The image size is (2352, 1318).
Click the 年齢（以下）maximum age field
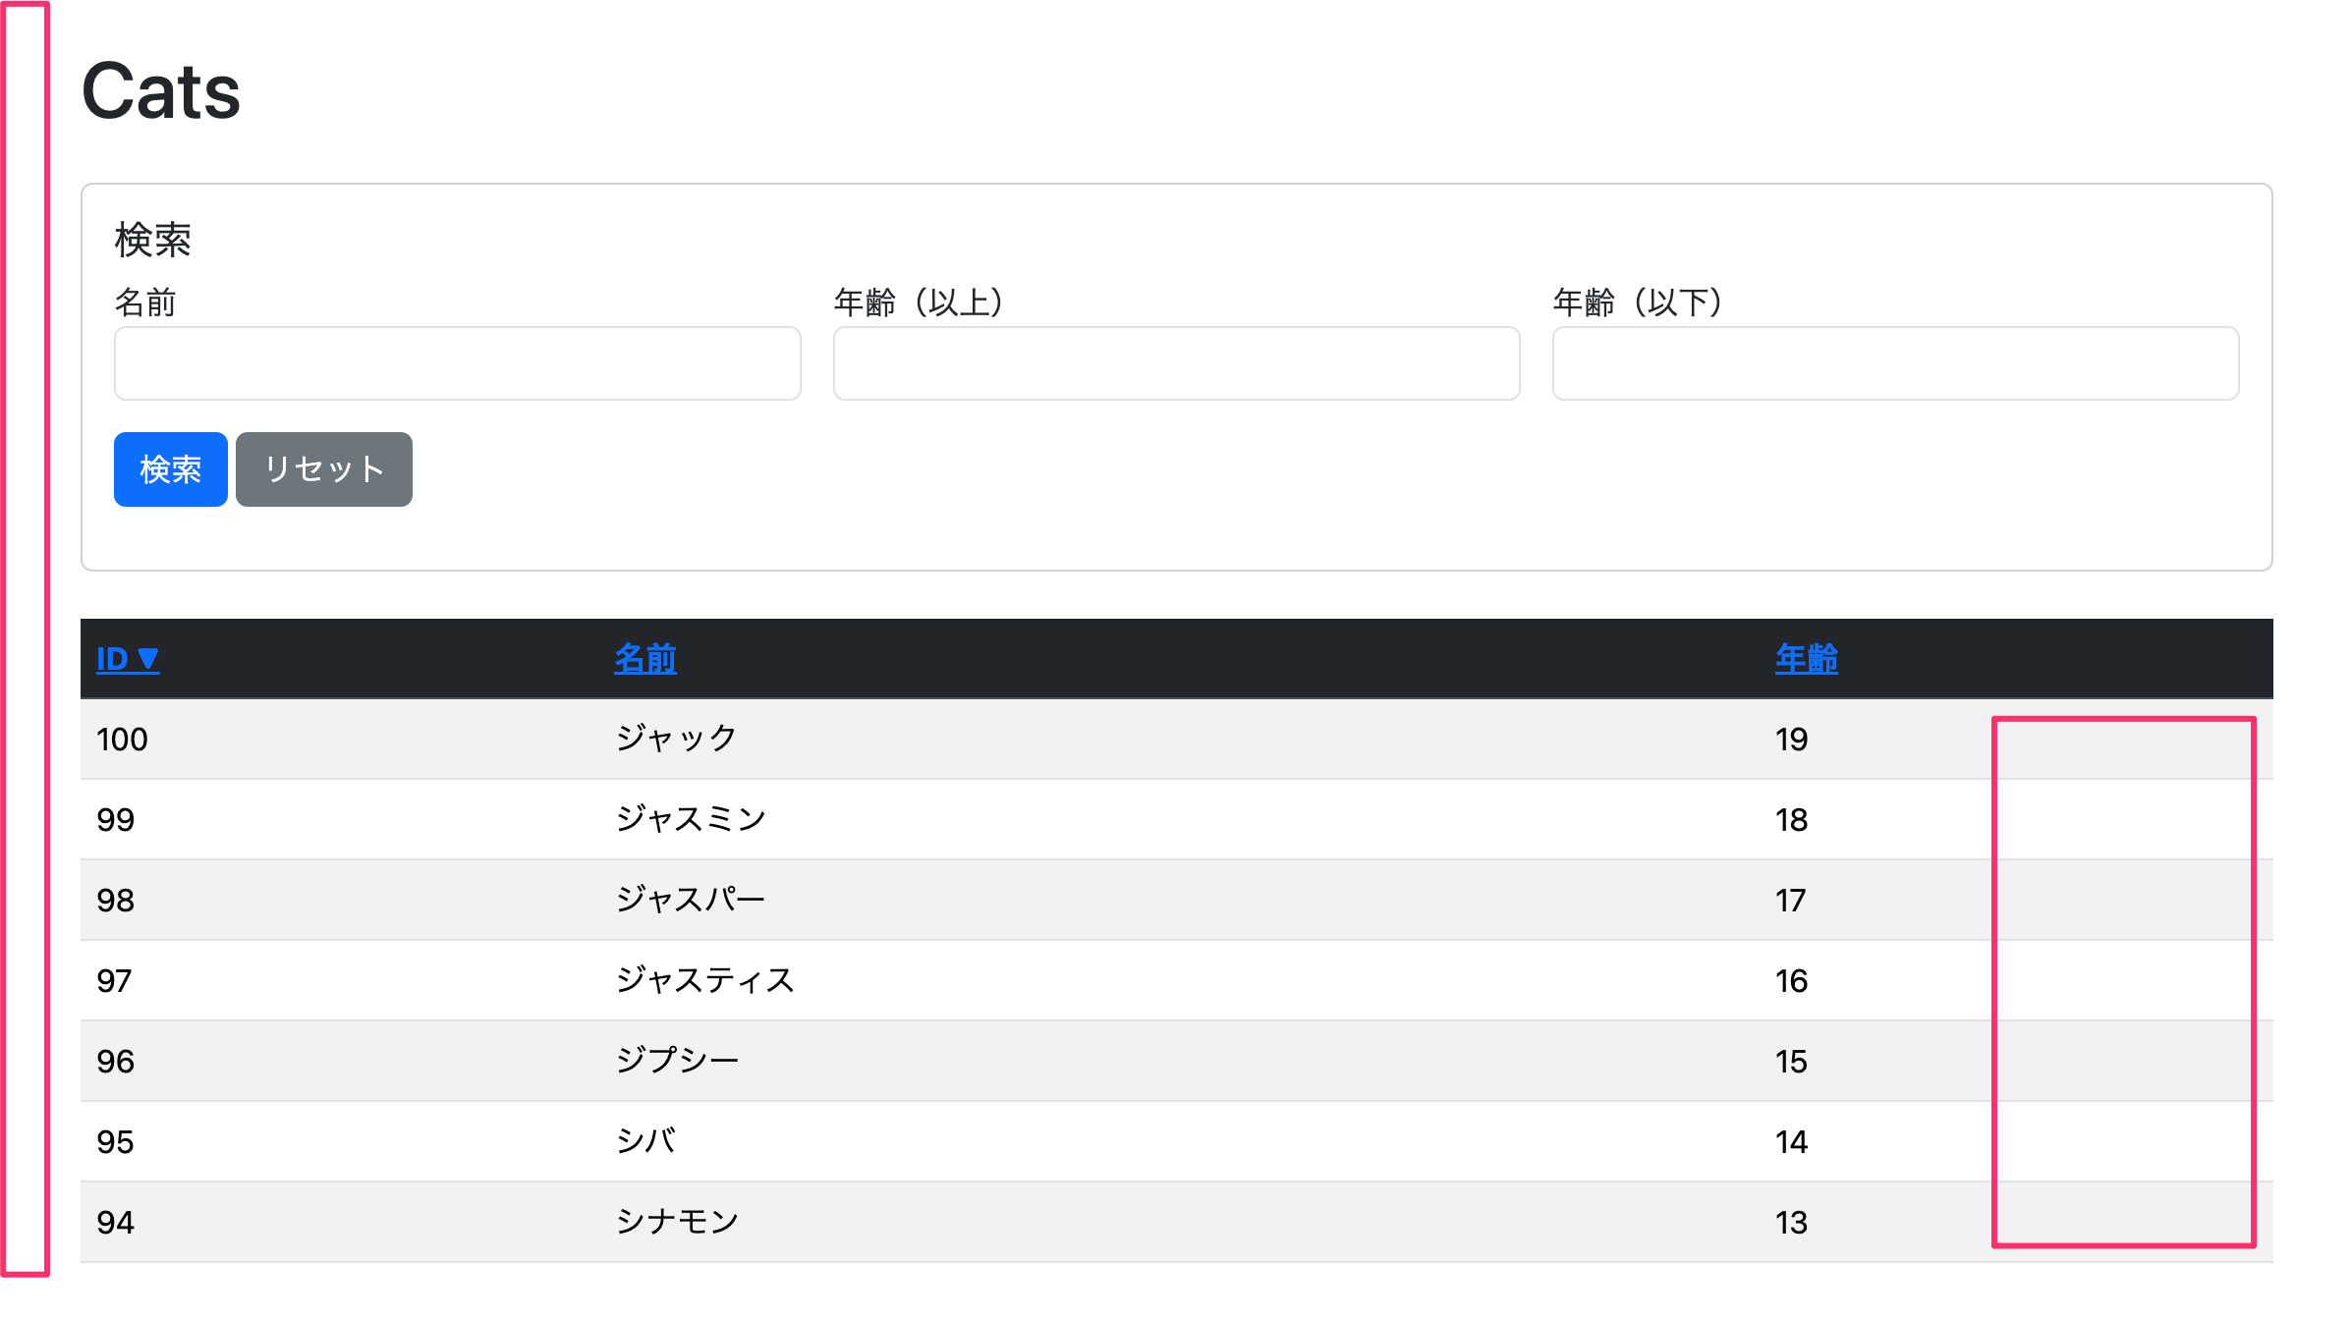click(x=1894, y=363)
